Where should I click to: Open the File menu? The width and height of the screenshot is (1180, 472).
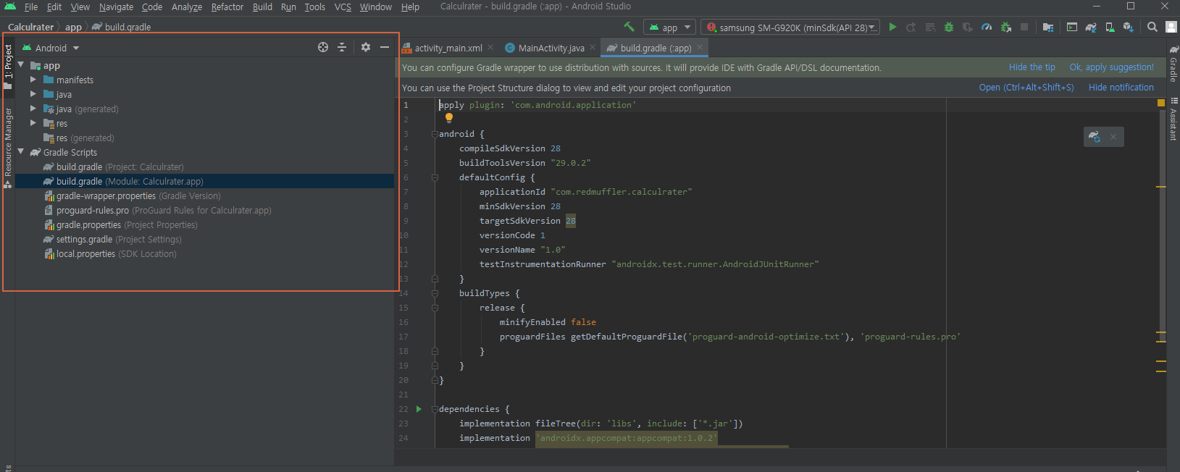point(31,7)
